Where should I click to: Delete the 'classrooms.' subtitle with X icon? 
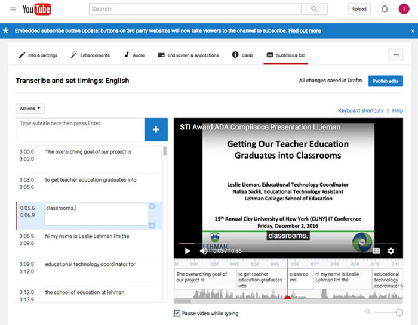[152, 206]
